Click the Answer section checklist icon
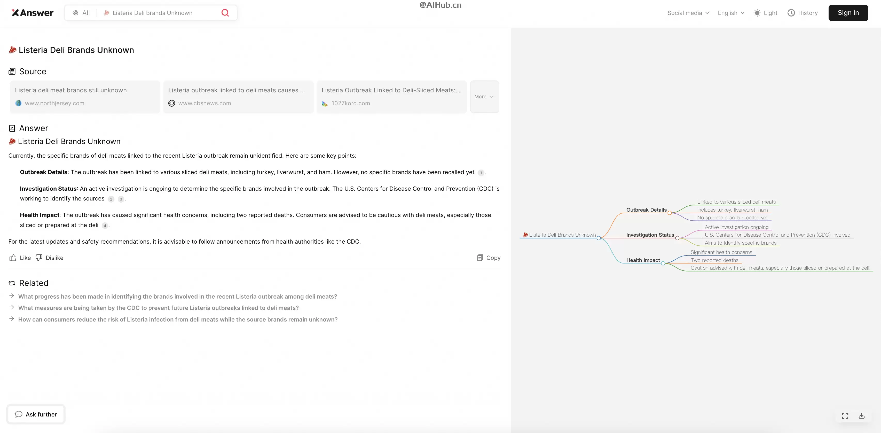The width and height of the screenshot is (881, 433). tap(12, 129)
